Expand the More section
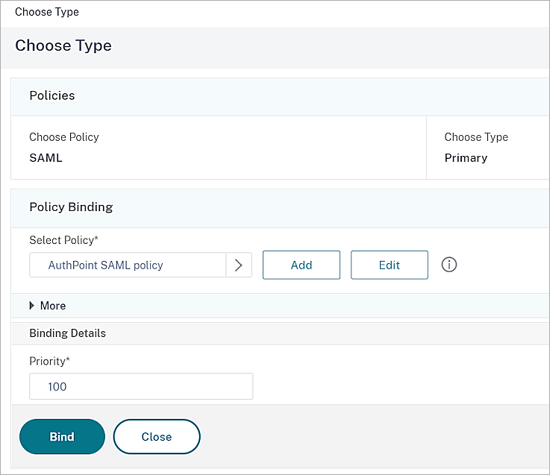Screen dimensions: 550x475 (x=48, y=306)
